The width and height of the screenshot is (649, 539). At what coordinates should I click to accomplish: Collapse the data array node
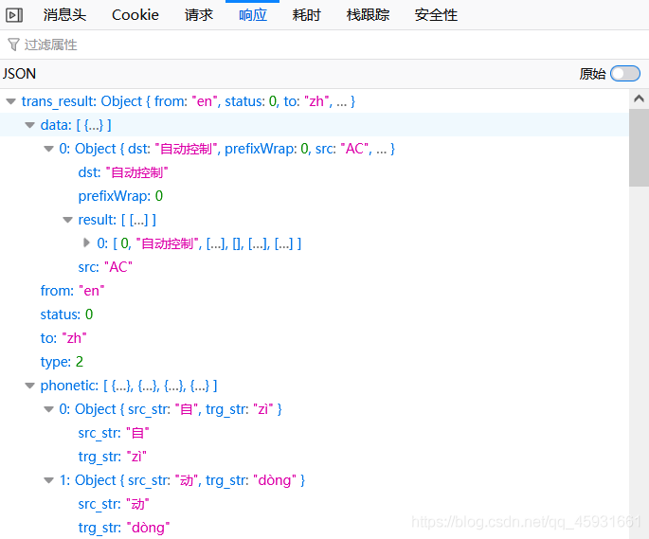29,125
